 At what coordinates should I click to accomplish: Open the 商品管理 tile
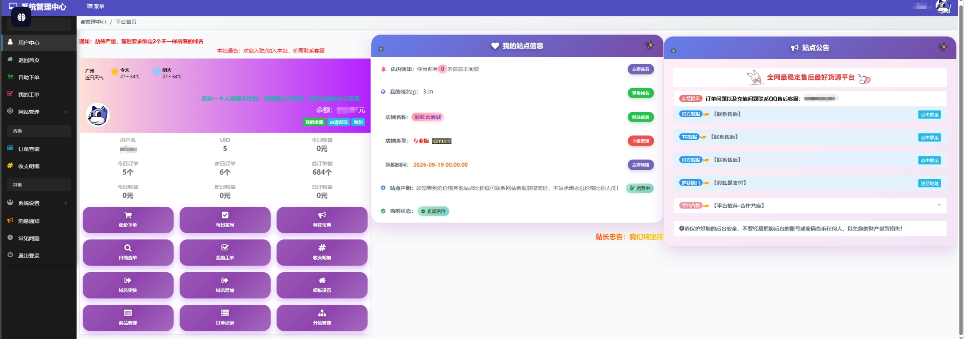128,318
